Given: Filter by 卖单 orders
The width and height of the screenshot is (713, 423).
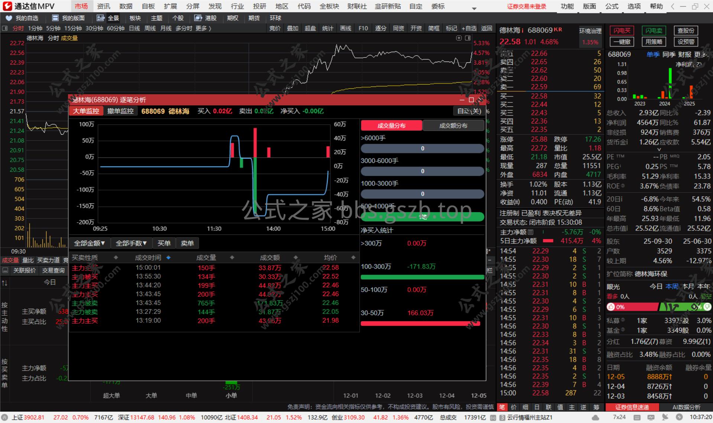Looking at the screenshot, I should 187,243.
